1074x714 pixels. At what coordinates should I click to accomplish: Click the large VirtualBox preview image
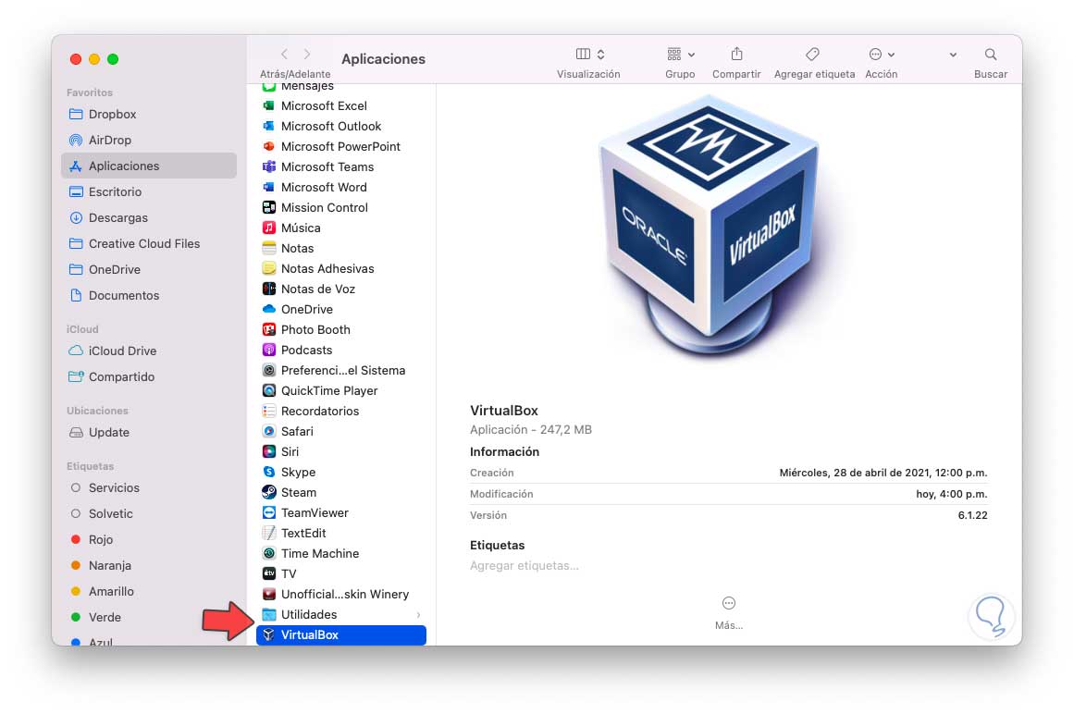coord(709,226)
